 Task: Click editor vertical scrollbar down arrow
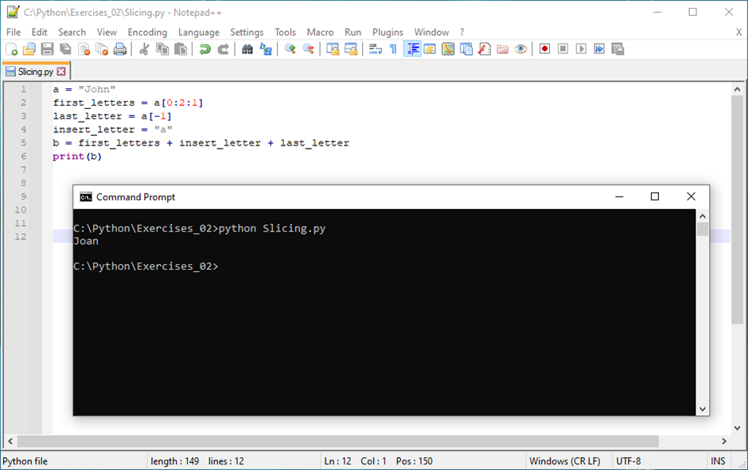tap(737, 428)
